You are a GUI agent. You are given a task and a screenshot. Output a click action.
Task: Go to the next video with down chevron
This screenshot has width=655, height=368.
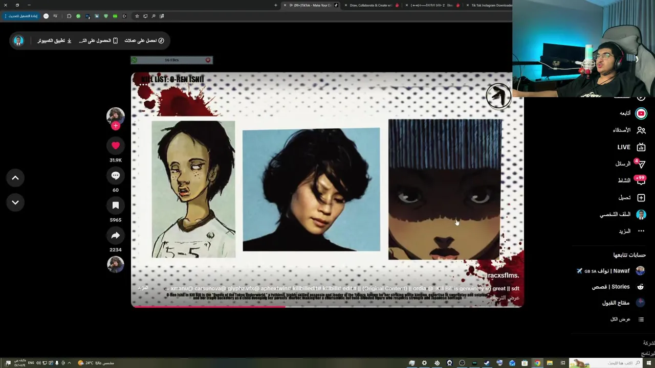coord(15,202)
